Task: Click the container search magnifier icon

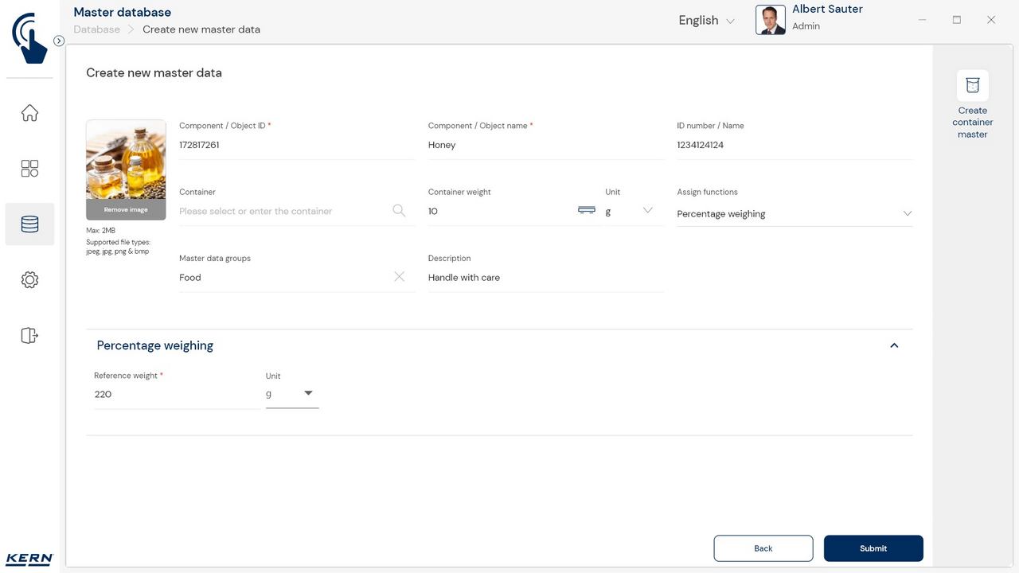Action: coord(399,211)
